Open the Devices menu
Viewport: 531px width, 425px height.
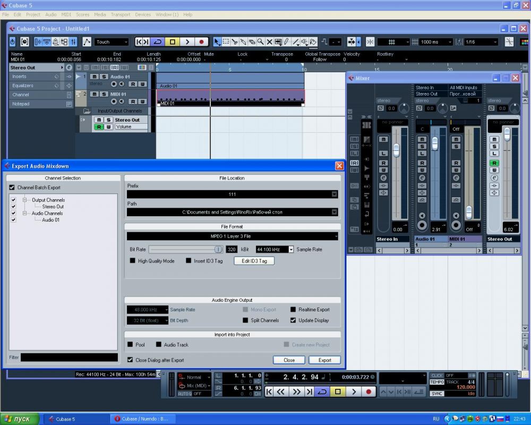coord(142,14)
